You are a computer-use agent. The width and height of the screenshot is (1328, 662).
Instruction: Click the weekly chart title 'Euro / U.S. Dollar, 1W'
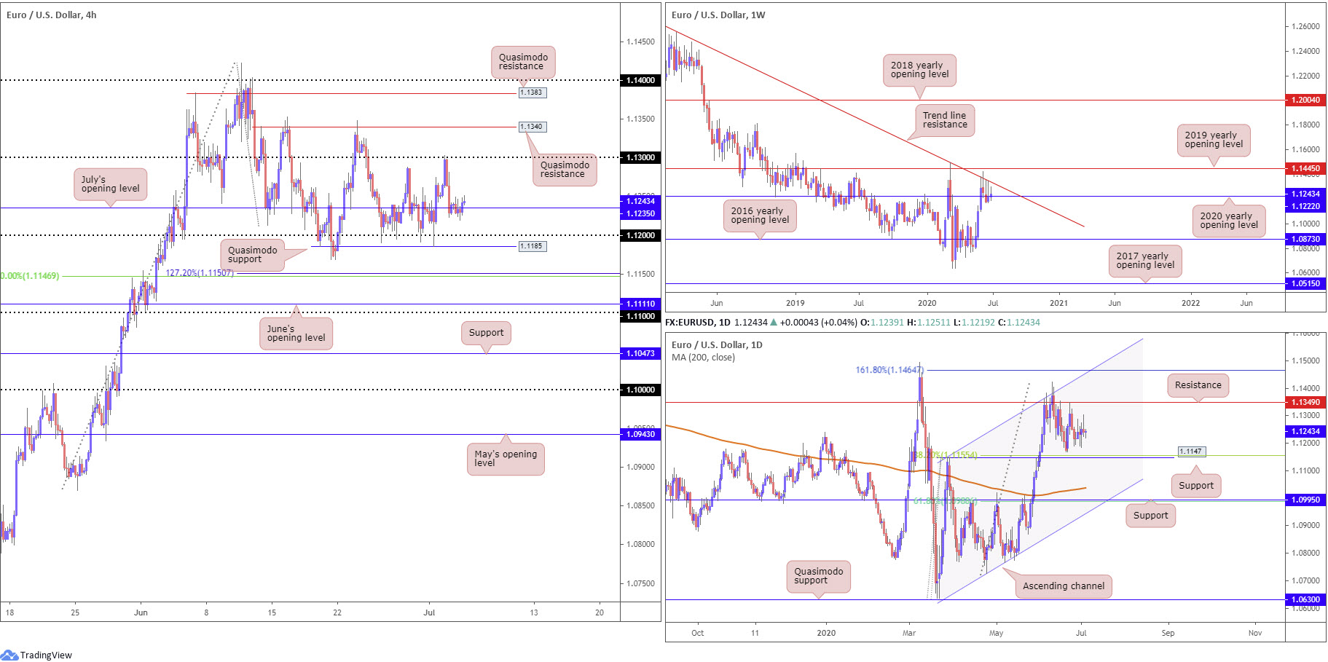(718, 15)
